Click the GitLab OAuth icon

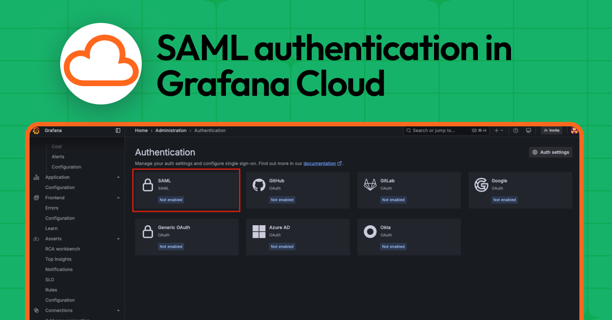tap(370, 184)
